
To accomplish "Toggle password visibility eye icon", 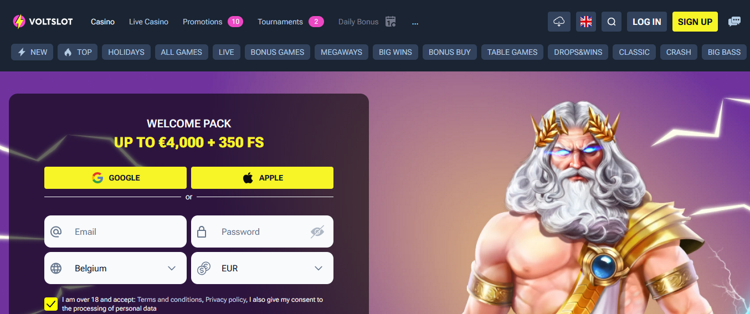I will [x=317, y=231].
